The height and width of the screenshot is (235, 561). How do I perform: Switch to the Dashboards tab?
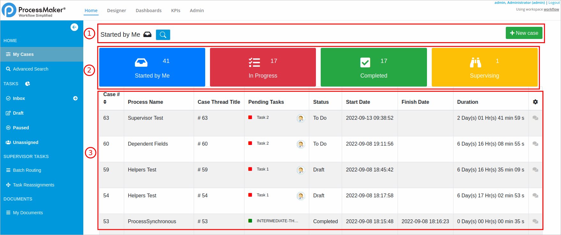click(x=148, y=11)
